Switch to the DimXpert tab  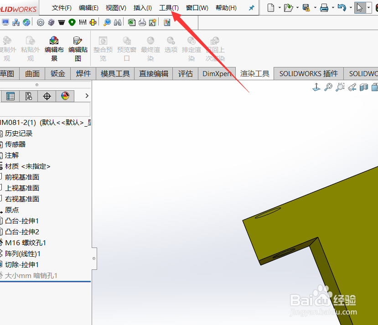217,73
